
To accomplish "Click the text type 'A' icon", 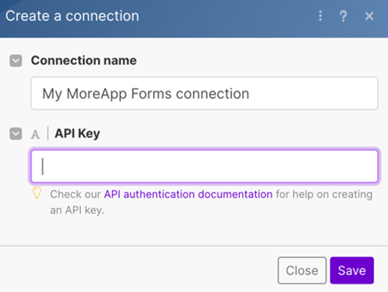I will (x=36, y=134).
